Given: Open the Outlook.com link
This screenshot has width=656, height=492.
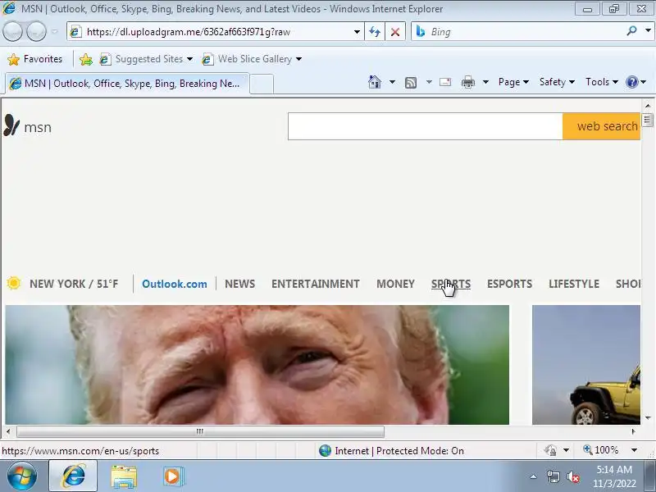Looking at the screenshot, I should [175, 284].
